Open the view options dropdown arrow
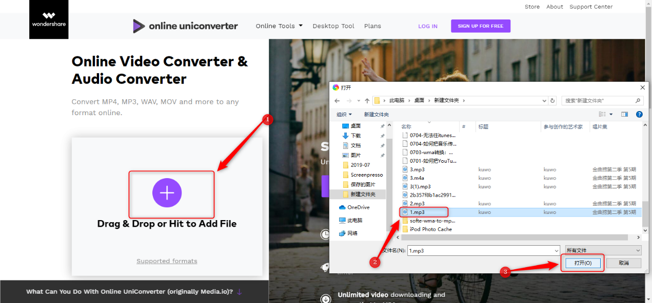The height and width of the screenshot is (303, 652). point(611,114)
